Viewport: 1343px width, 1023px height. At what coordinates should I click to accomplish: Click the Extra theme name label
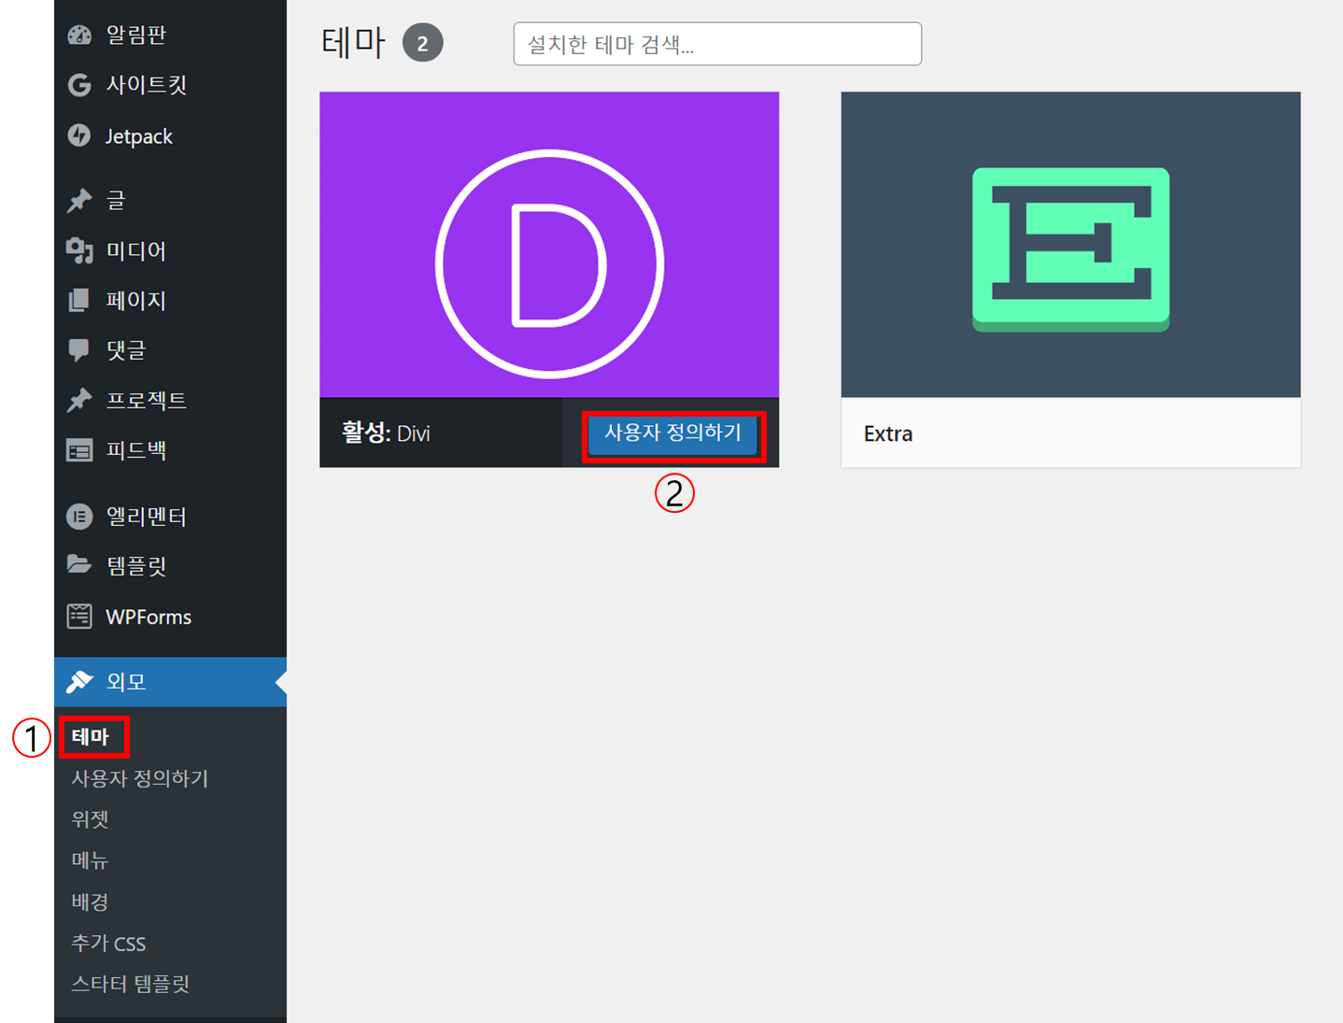[x=888, y=434]
